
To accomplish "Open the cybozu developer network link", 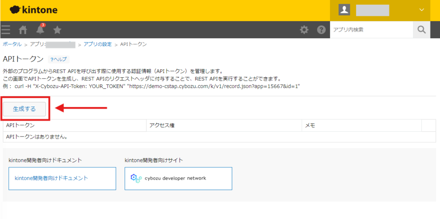I will pos(178,179).
